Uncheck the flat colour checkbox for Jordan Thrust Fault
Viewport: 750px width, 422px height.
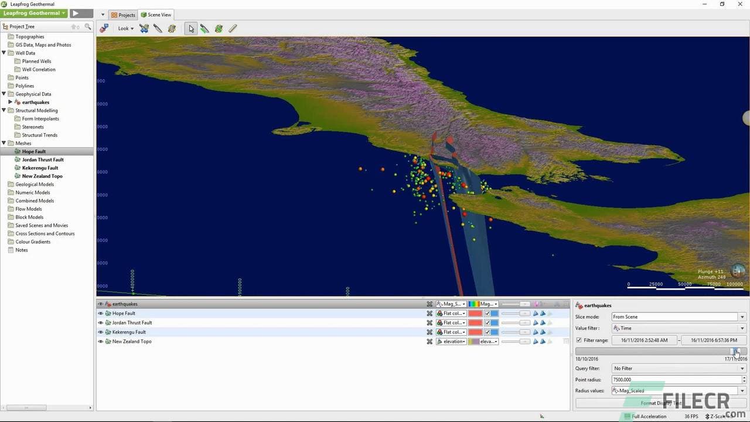(x=488, y=322)
